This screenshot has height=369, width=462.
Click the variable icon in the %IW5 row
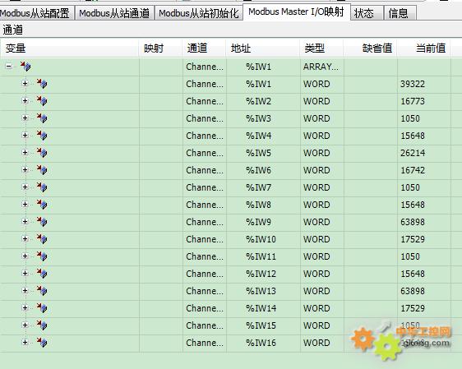point(42,153)
